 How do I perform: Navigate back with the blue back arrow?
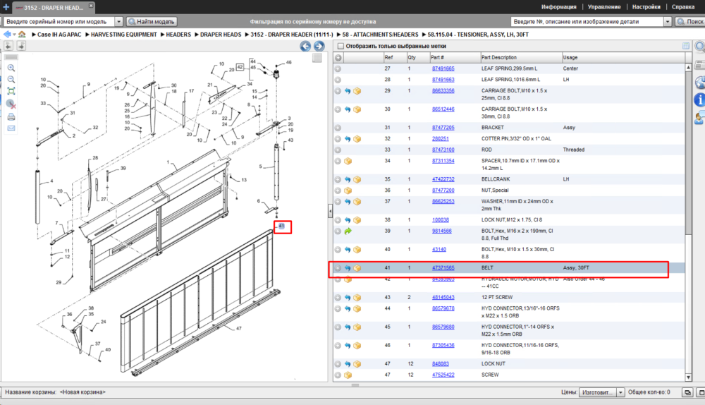tap(7, 34)
